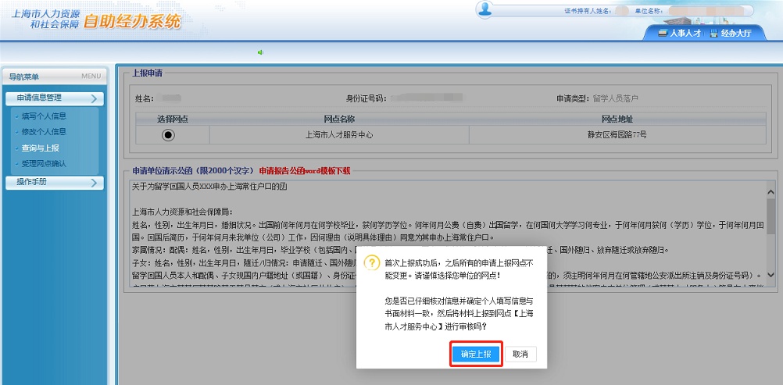Image resolution: width=783 pixels, height=385 pixels.
Task: Download the 申请报告公函 word template
Action: [x=305, y=171]
